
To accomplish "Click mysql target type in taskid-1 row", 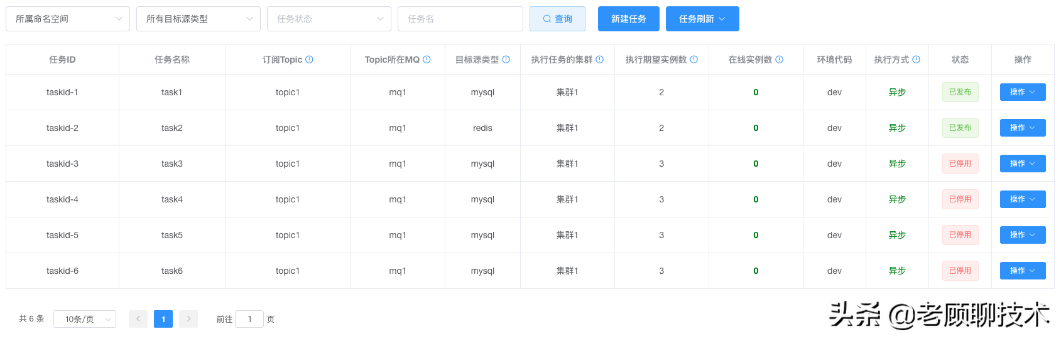I will pos(482,92).
